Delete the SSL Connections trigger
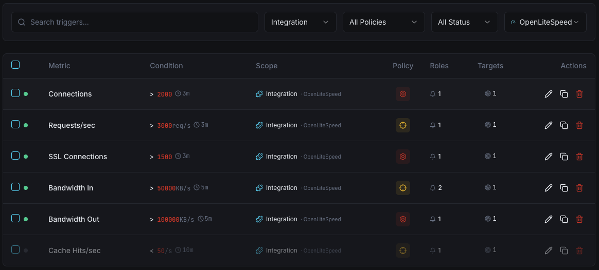This screenshot has height=270, width=599. tap(579, 157)
